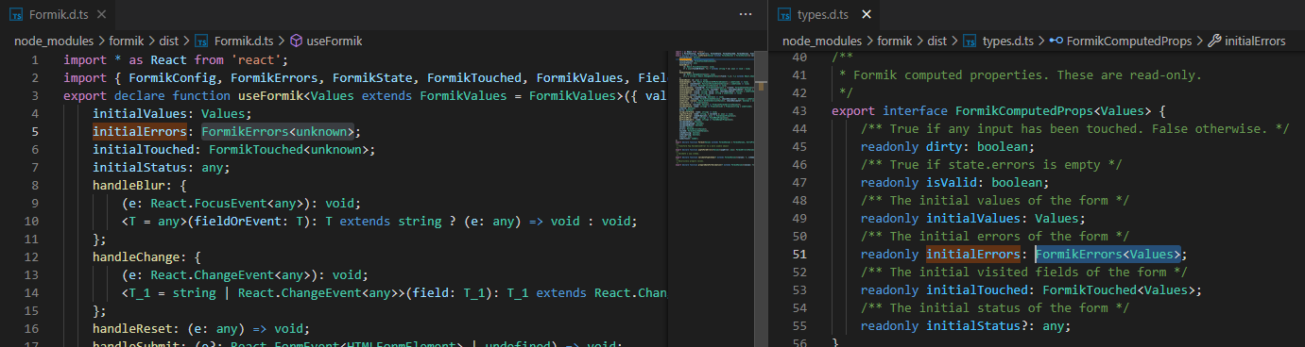Close the types.d.ts tab

coord(867,15)
